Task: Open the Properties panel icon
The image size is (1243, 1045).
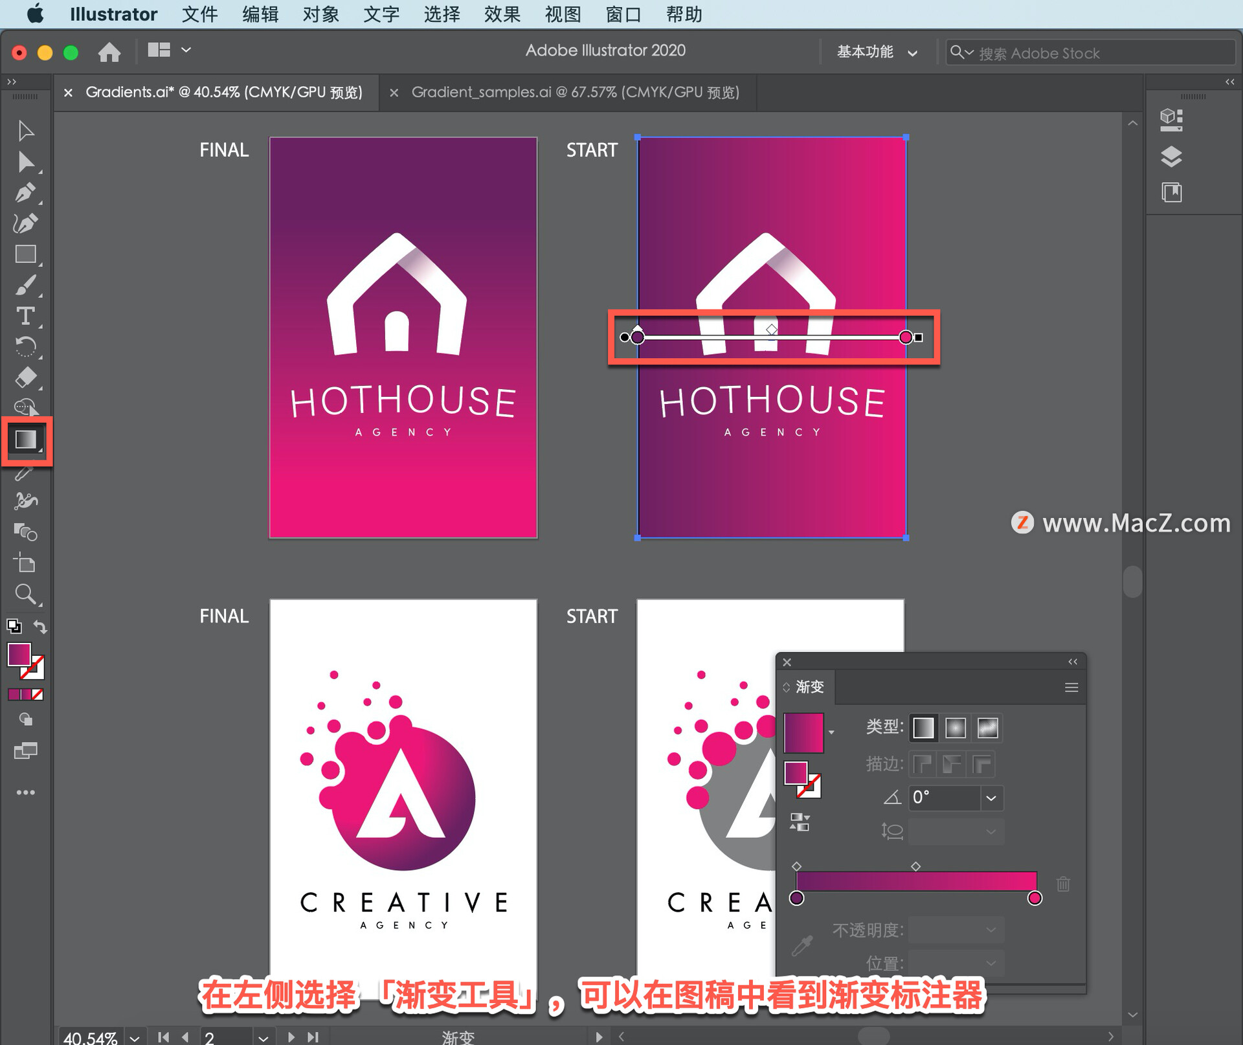Action: 1171,120
